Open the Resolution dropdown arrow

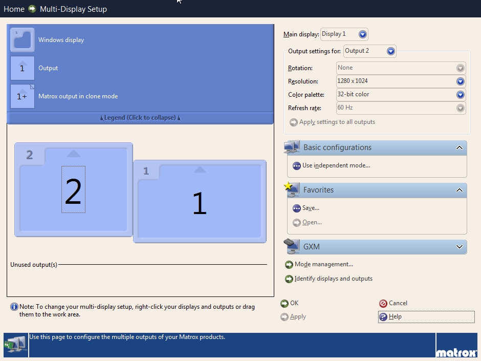[x=460, y=81]
